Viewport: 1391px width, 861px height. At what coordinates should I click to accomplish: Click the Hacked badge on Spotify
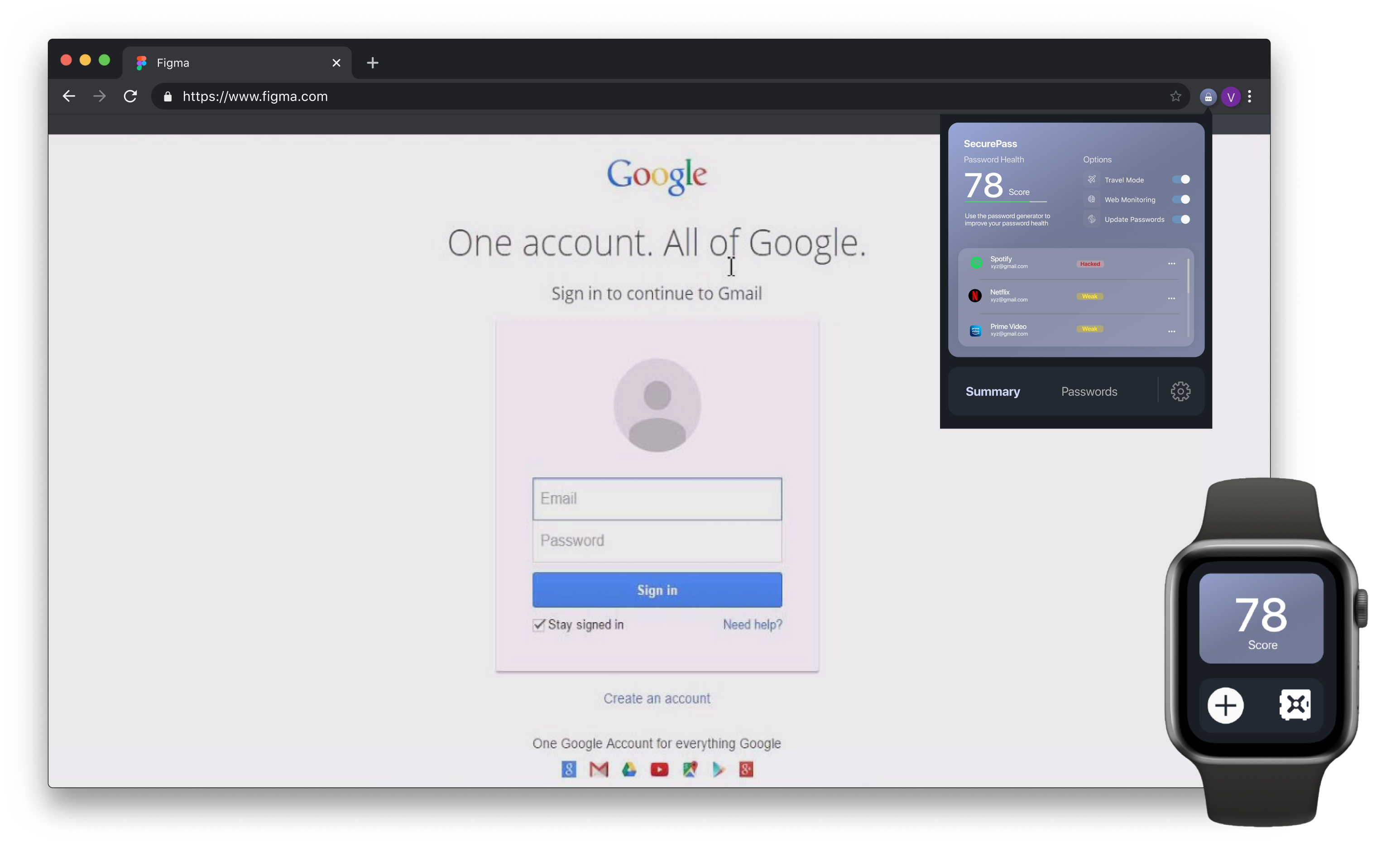click(x=1090, y=264)
